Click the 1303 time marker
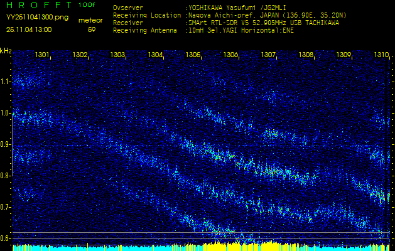This screenshot has height=251, width=395. pos(117,55)
